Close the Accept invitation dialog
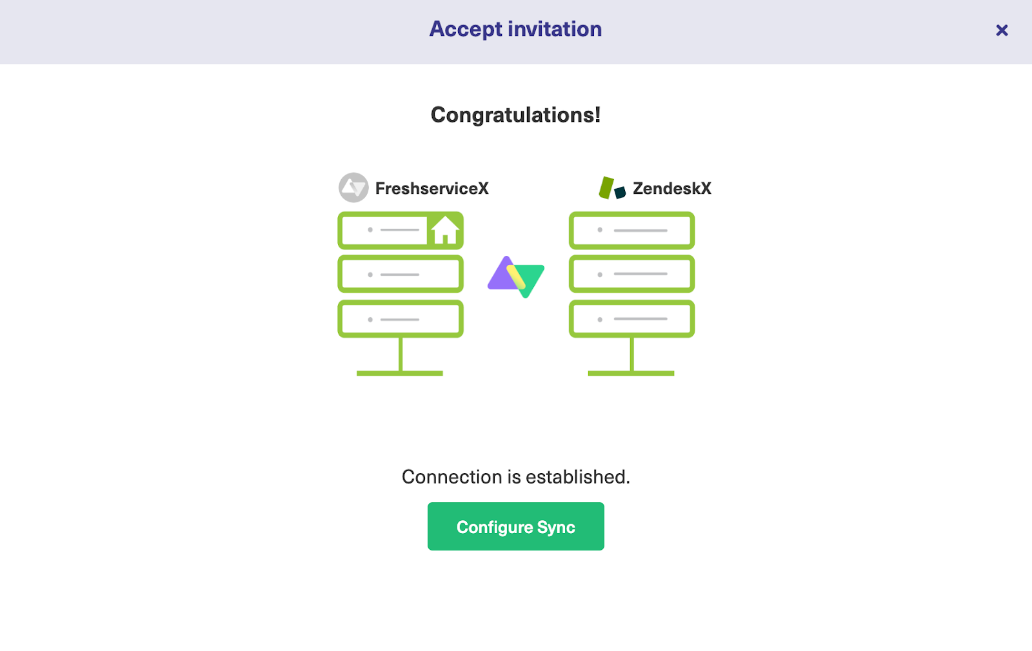1032x651 pixels. (x=1002, y=30)
